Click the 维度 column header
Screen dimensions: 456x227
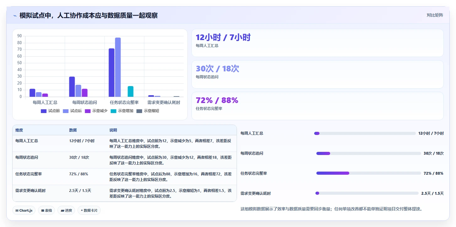19,130
